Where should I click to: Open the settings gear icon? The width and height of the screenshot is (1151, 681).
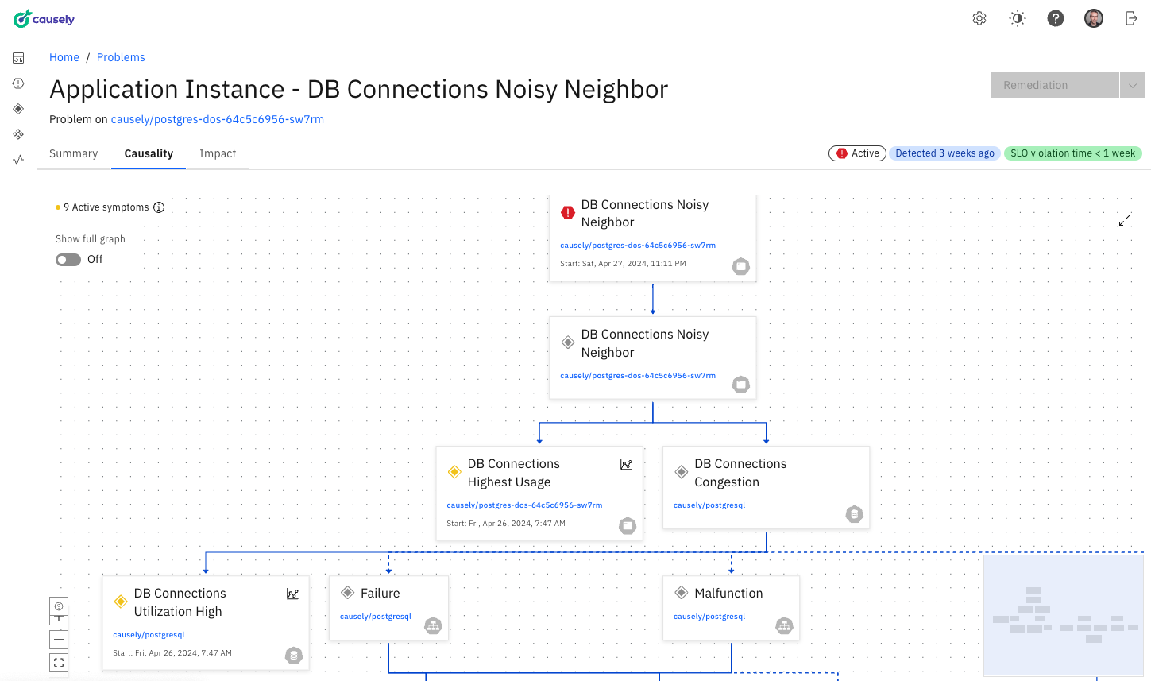(979, 18)
